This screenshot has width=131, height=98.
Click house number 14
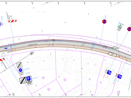point(32,62)
